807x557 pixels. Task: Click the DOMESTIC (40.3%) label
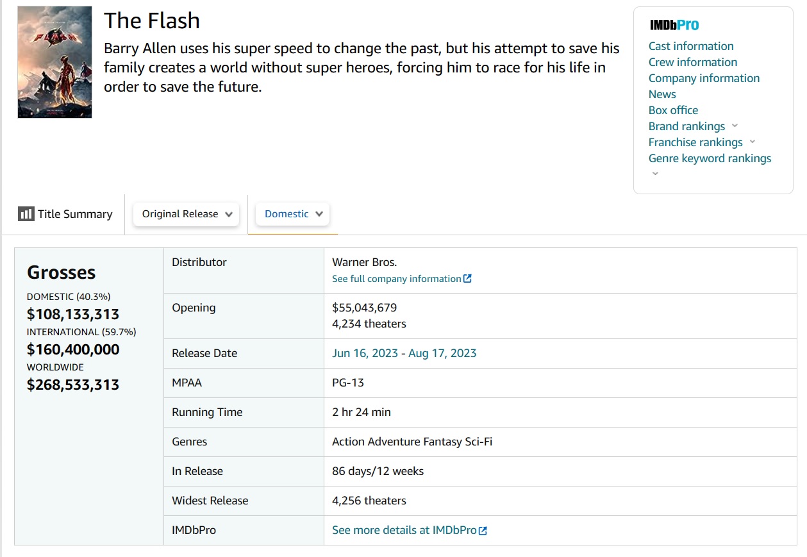pos(69,297)
